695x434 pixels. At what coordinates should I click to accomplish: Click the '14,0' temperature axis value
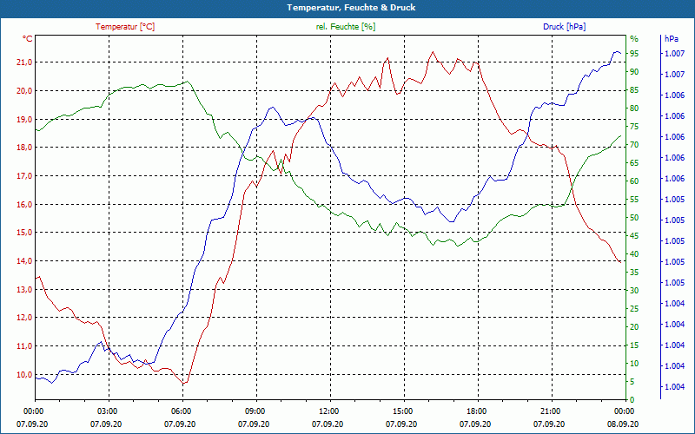pyautogui.click(x=24, y=261)
